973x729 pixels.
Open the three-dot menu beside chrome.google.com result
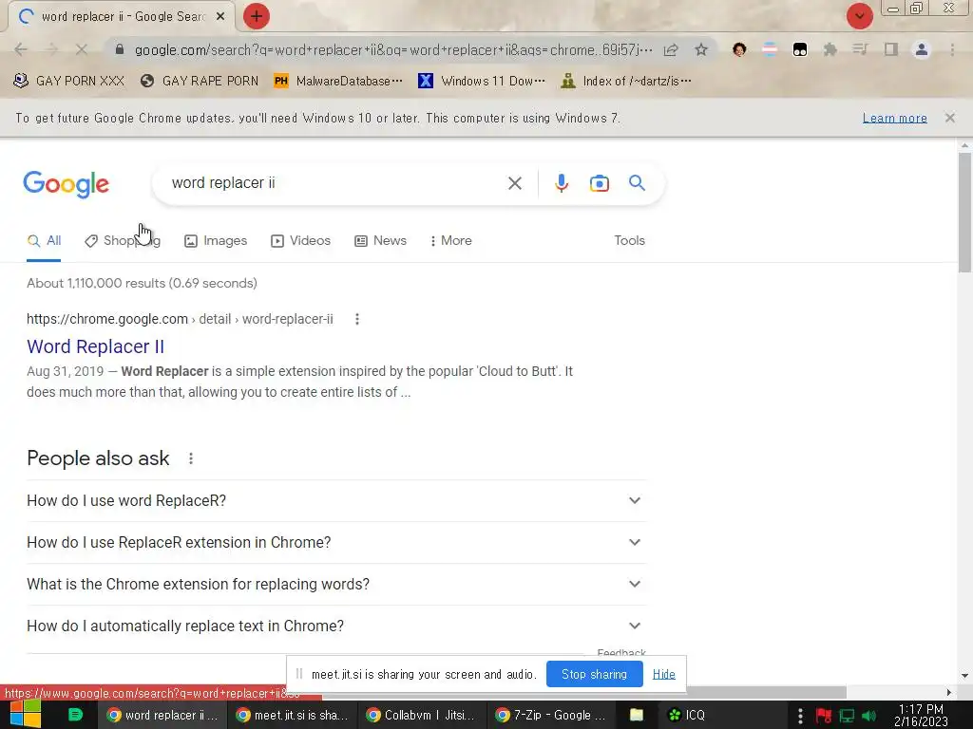pos(357,319)
